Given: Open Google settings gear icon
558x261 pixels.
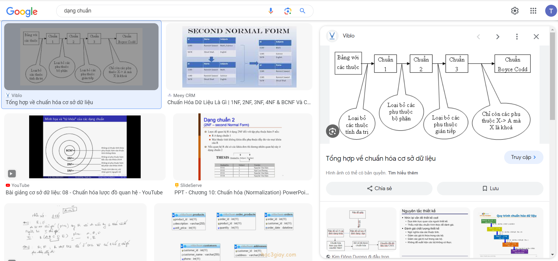Looking at the screenshot, I should [515, 11].
